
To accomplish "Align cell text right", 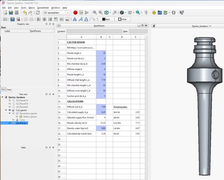I will [50, 19].
